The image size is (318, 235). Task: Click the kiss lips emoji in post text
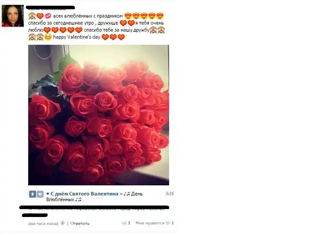pos(48,15)
